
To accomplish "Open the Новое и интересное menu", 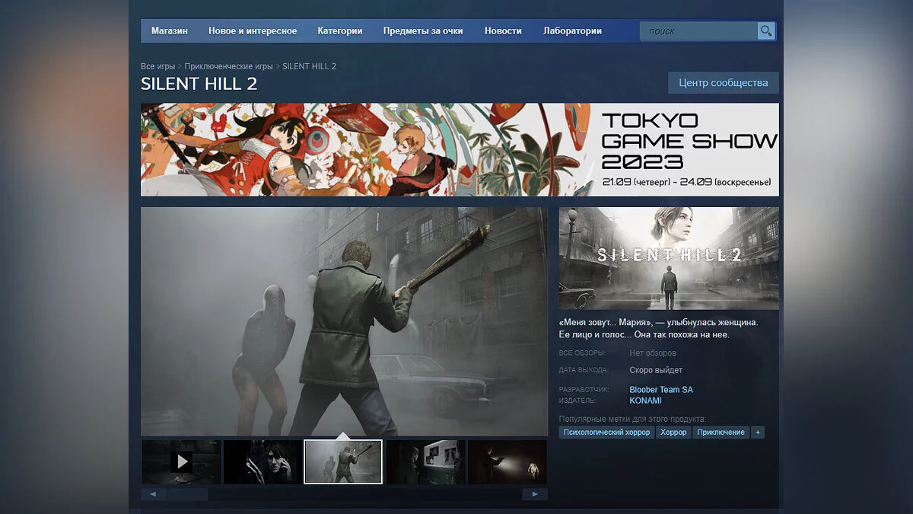I will [x=253, y=31].
